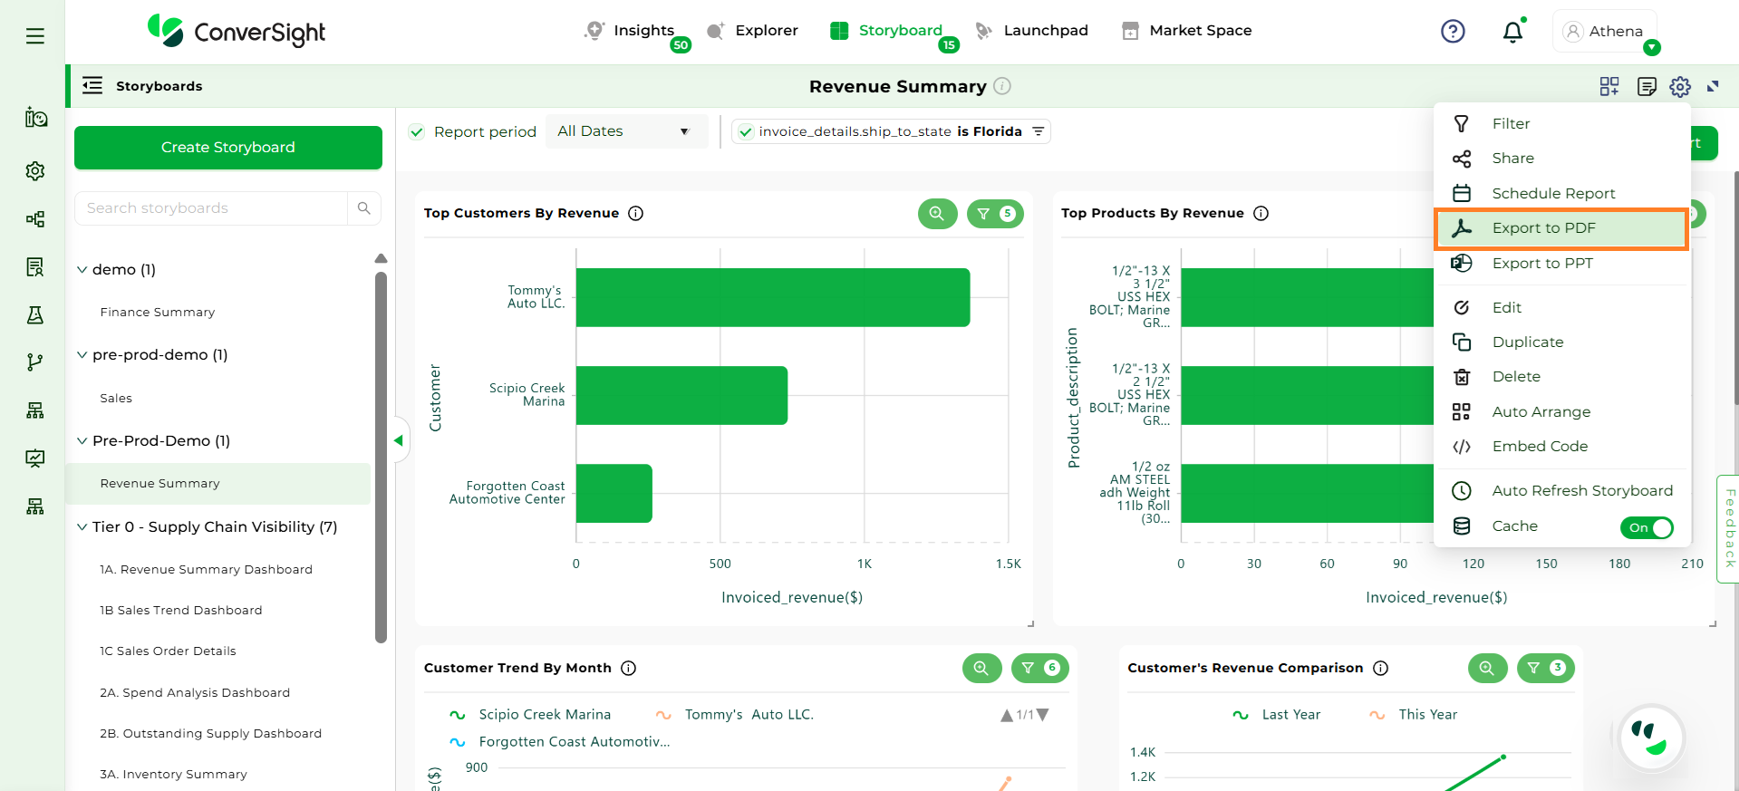Image resolution: width=1739 pixels, height=791 pixels.
Task: Uncheck the Report period checkbox
Action: point(417,132)
